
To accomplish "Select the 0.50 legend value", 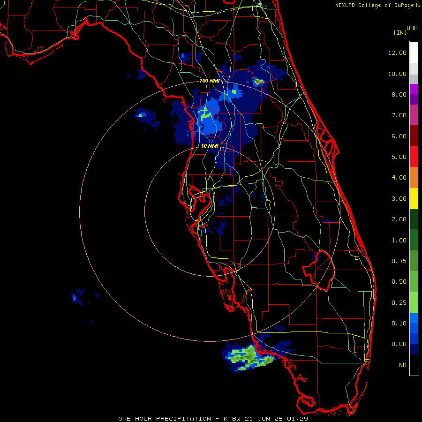I will pos(399,282).
